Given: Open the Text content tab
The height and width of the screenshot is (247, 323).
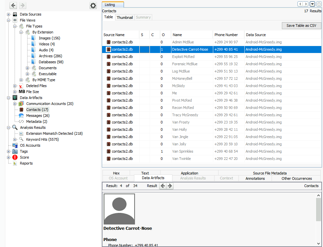Looking at the screenshot, I should (x=145, y=173).
